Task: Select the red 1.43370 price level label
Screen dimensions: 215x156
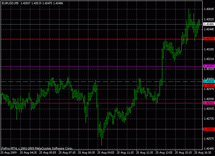Action: tap(209, 39)
